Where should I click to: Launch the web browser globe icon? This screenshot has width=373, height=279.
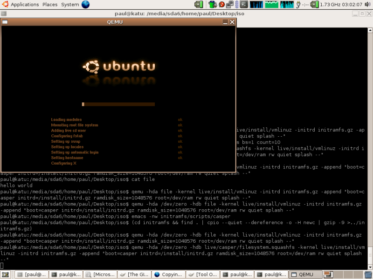click(x=85, y=4)
